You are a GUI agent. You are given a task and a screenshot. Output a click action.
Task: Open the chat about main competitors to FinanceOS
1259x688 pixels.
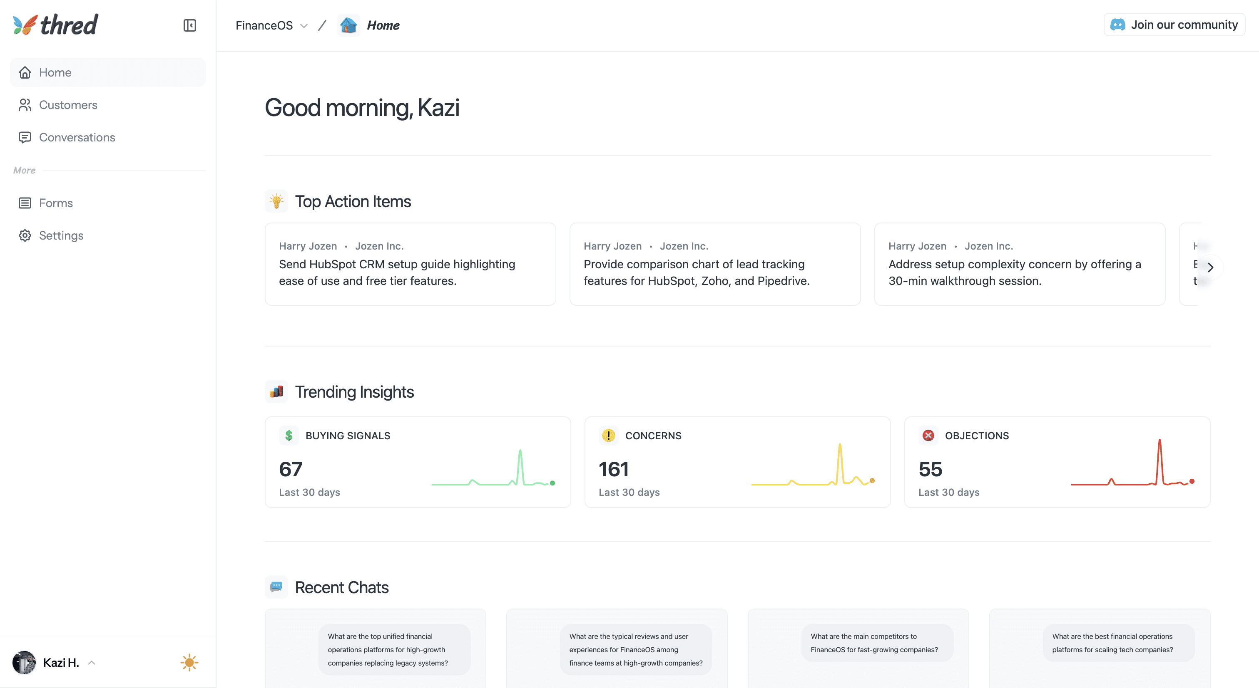pyautogui.click(x=874, y=643)
